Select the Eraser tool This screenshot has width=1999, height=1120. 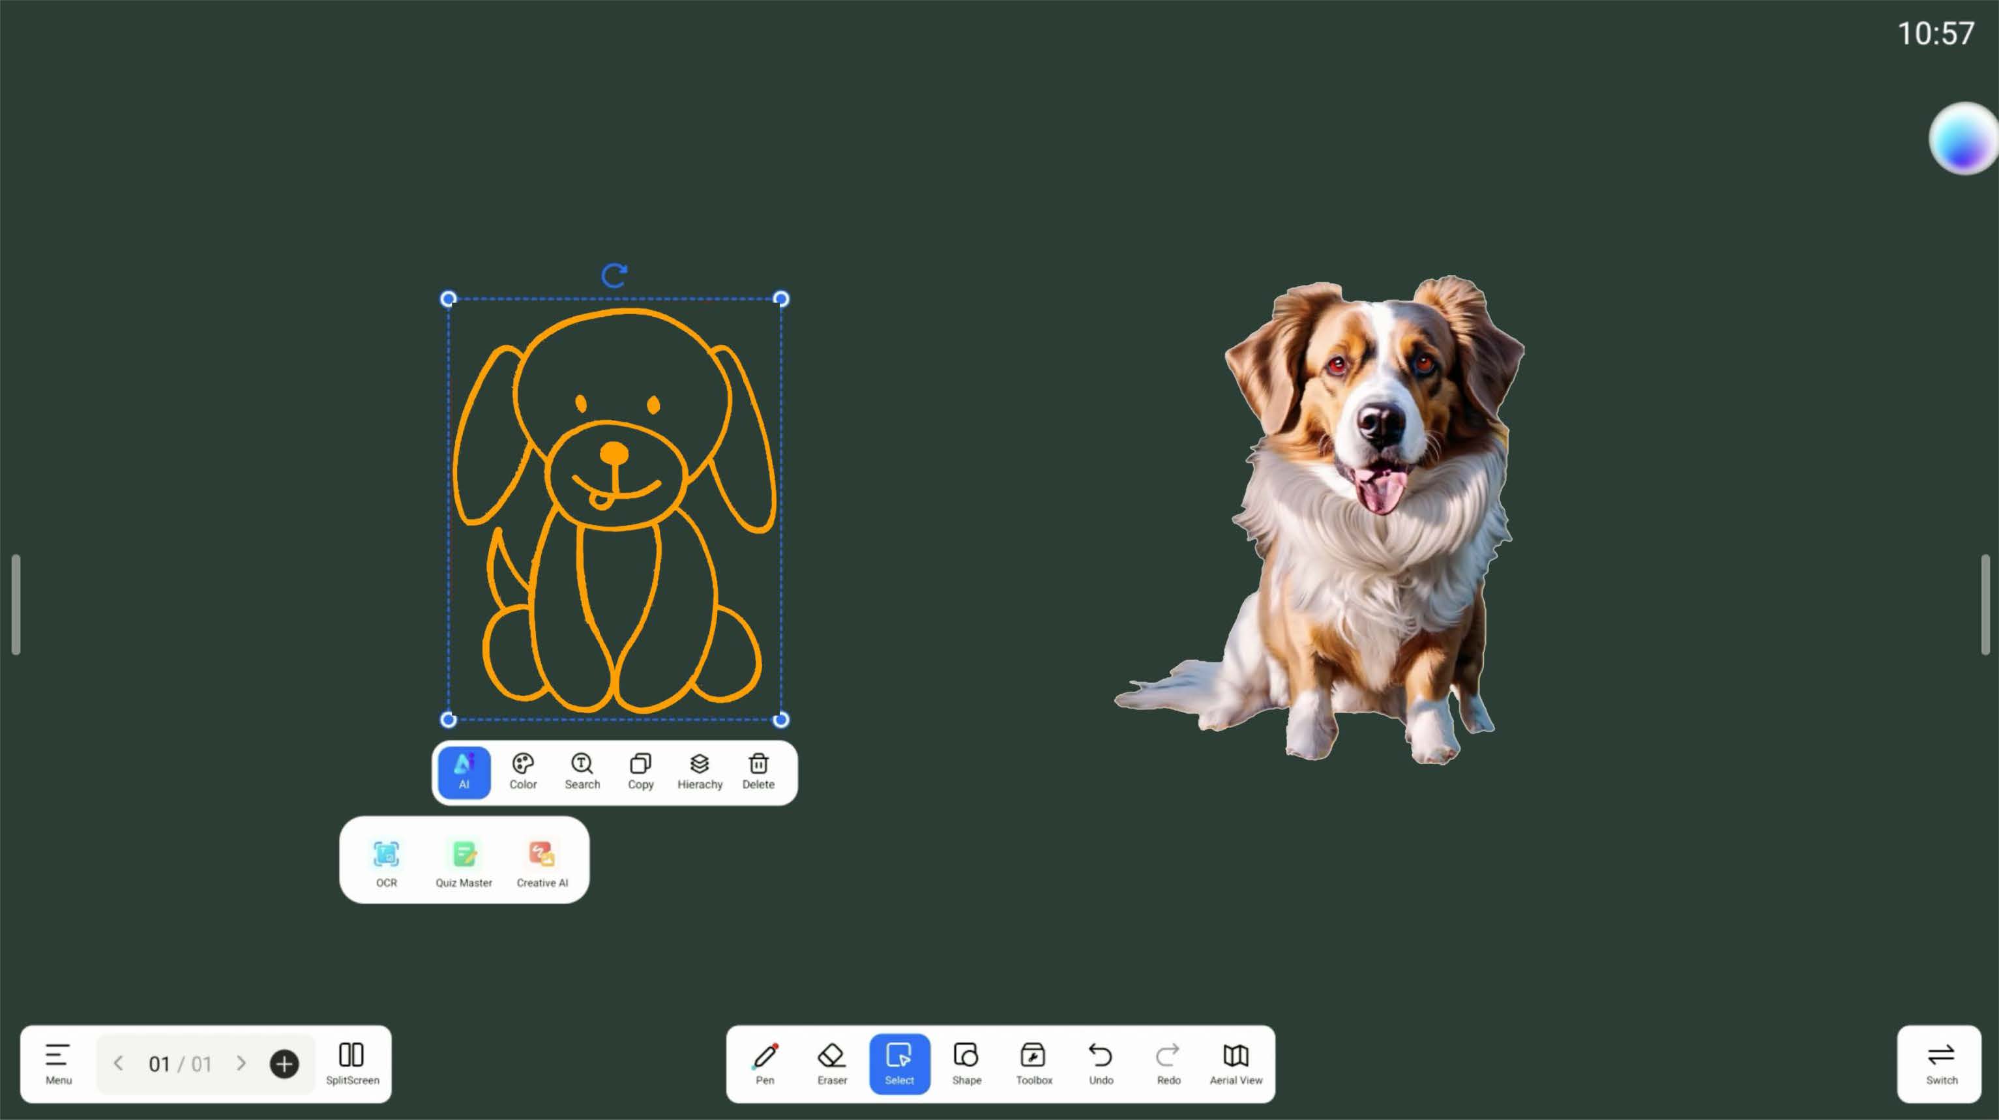tap(831, 1063)
